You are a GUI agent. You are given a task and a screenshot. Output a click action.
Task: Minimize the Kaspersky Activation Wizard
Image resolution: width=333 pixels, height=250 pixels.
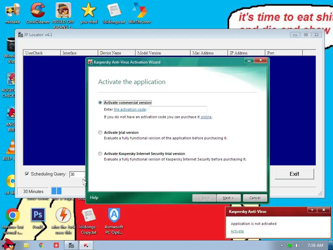tap(249, 61)
